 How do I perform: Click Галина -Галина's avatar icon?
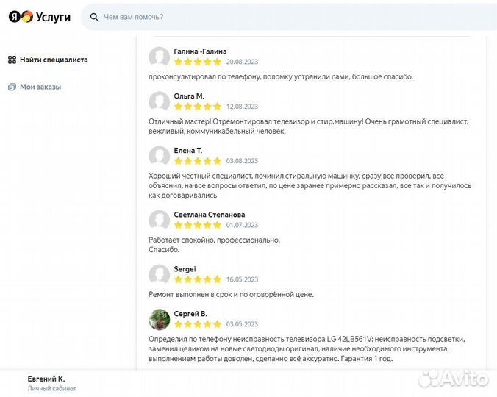159,57
